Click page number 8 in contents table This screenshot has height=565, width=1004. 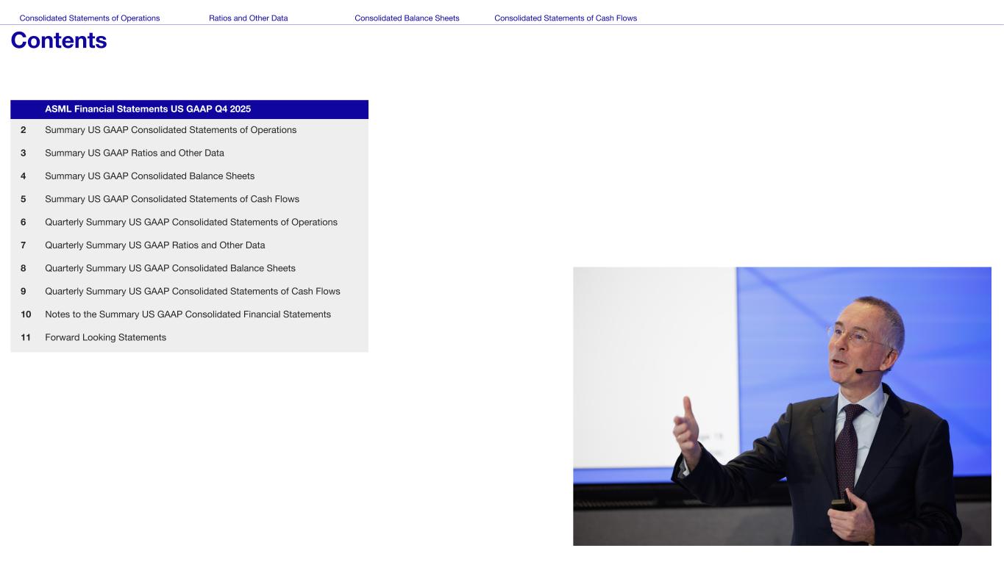click(24, 268)
